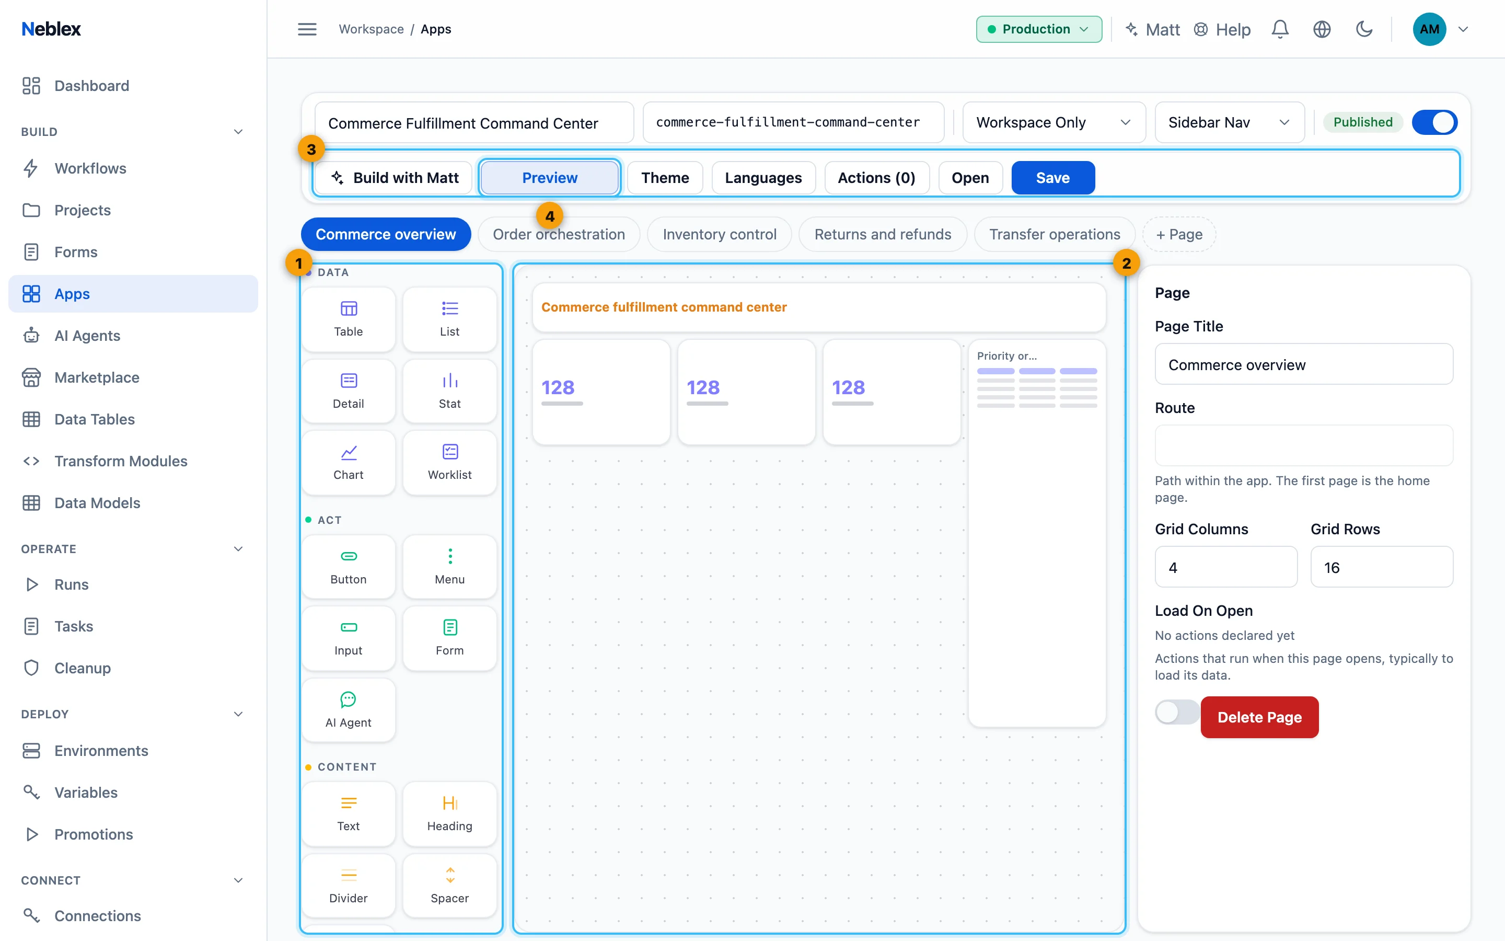Viewport: 1505px width, 941px height.
Task: Add a Menu component
Action: (x=449, y=566)
